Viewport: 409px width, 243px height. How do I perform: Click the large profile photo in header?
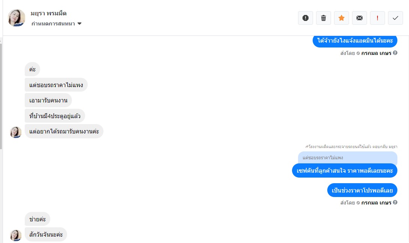coord(16,18)
